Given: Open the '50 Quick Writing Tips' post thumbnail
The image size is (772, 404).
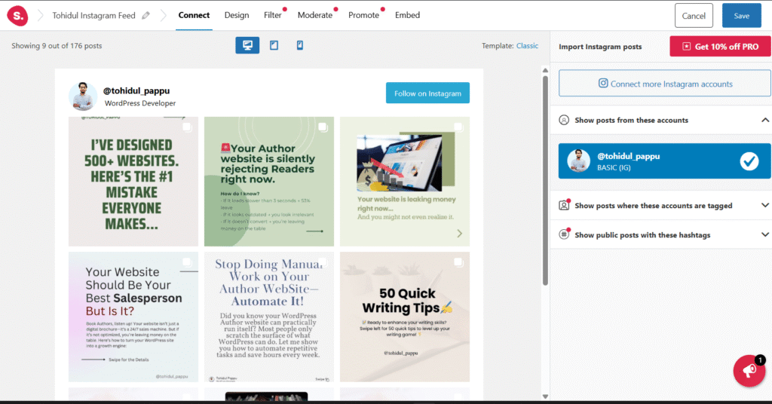Looking at the screenshot, I should 404,317.
